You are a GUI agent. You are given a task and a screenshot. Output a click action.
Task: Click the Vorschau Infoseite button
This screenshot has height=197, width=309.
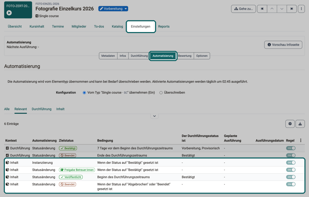pos(283,45)
